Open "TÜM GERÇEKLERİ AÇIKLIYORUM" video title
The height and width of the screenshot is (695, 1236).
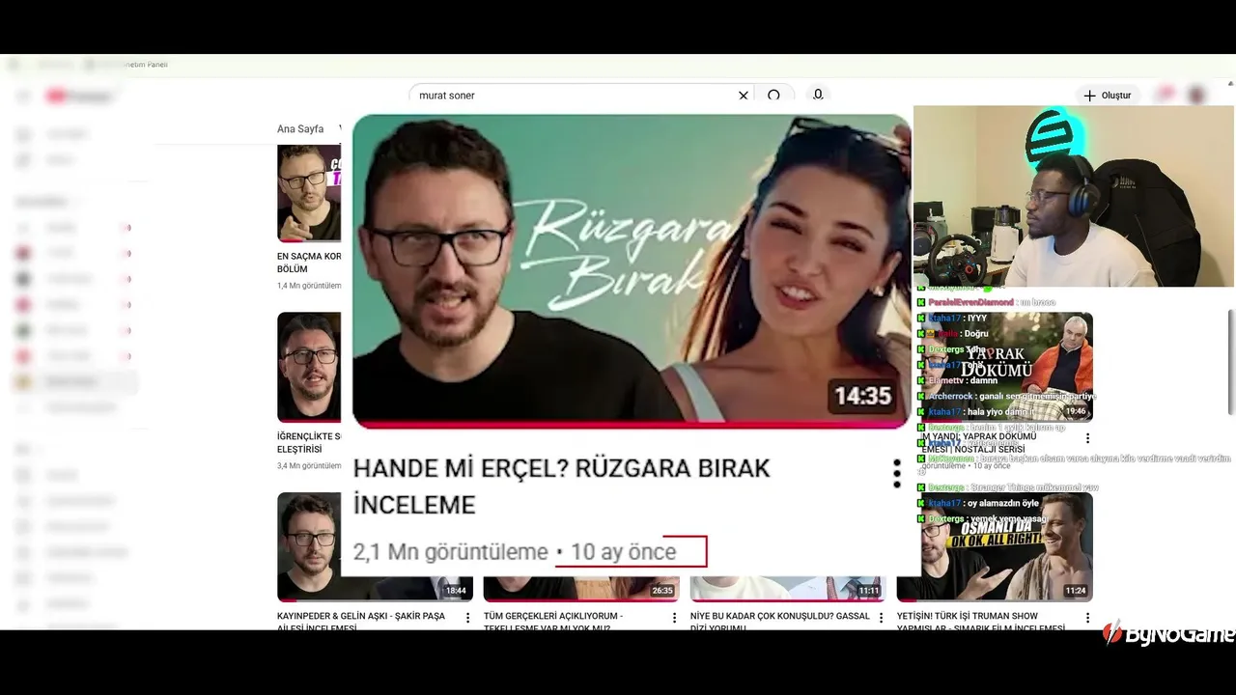pos(553,622)
